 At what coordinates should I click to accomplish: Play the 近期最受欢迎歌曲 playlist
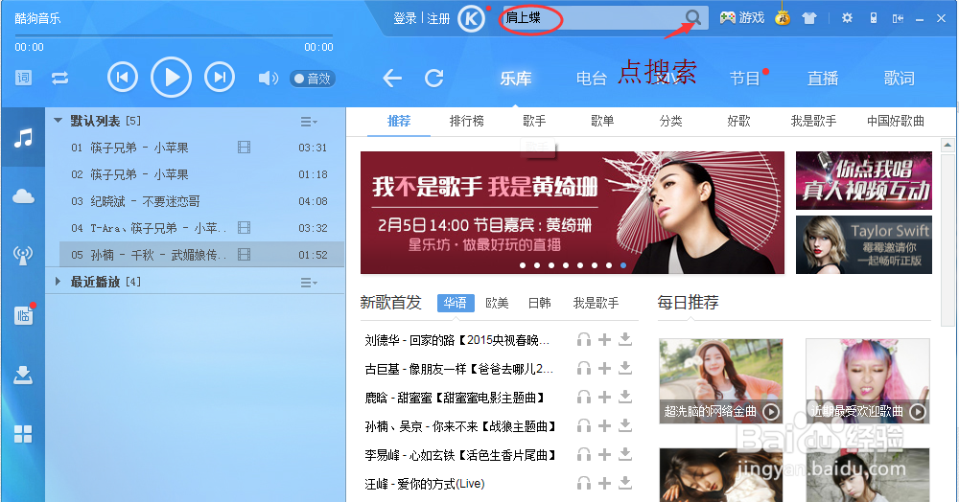point(918,412)
